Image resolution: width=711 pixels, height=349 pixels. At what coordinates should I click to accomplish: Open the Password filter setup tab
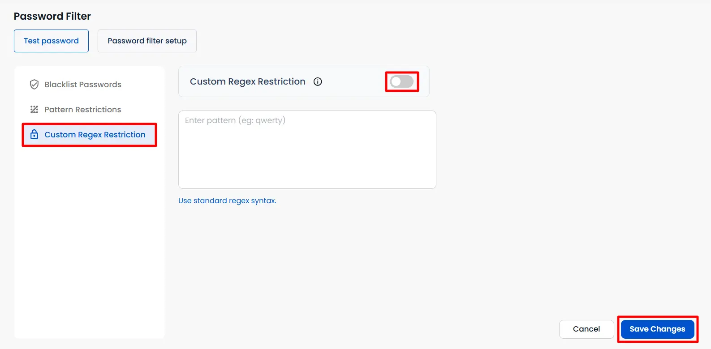[x=147, y=41]
